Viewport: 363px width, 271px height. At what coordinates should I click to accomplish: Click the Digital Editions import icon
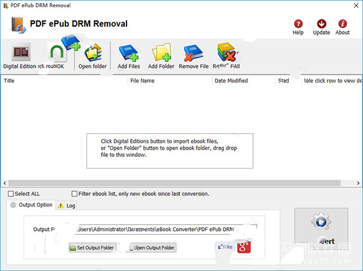click(x=21, y=52)
